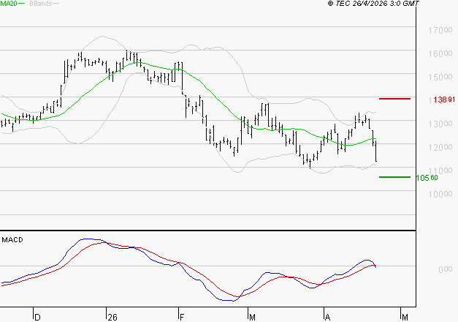Click the MACD 0.00 axis label
Screen dimensions: 458x322
446,269
